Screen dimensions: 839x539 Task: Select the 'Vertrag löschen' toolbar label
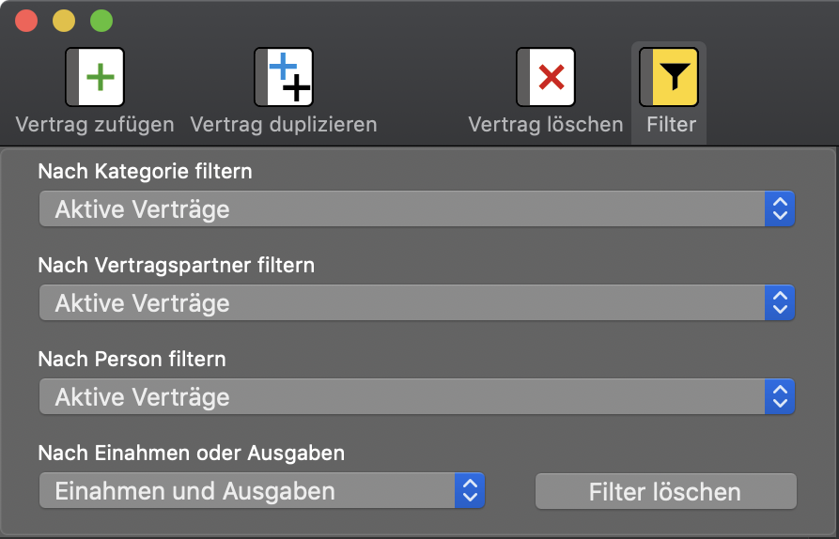pos(546,125)
